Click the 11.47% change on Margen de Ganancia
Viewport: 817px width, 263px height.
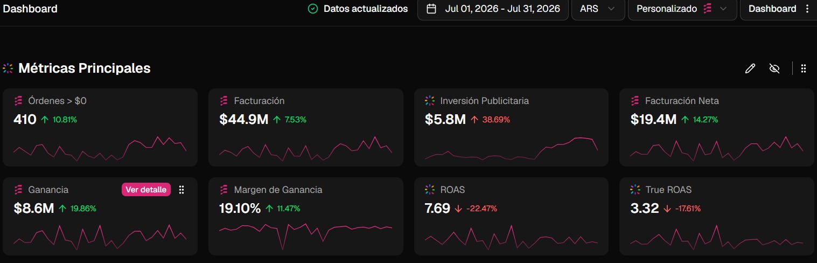point(289,209)
